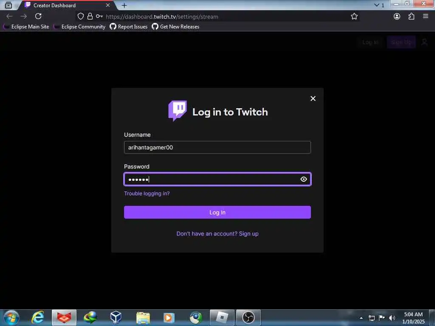The width and height of the screenshot is (435, 326).
Task: Open Don't have an account? Sign up
Action: (217, 234)
